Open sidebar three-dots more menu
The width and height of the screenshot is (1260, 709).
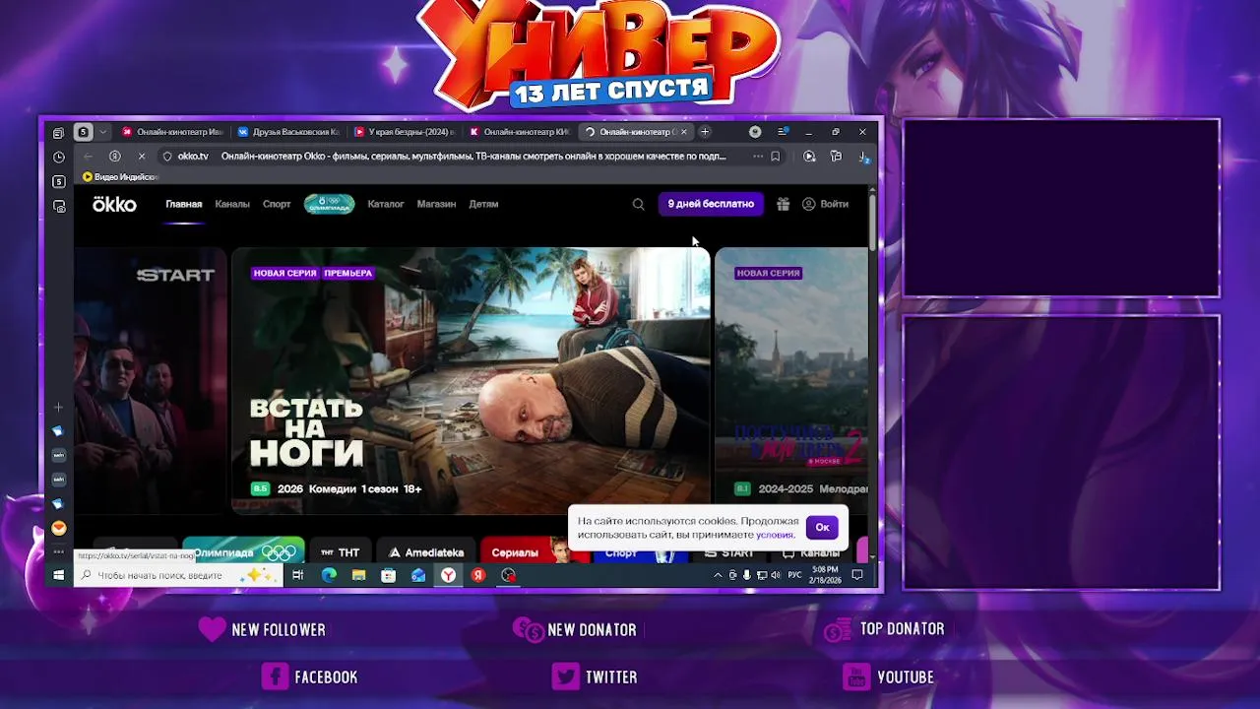58,551
